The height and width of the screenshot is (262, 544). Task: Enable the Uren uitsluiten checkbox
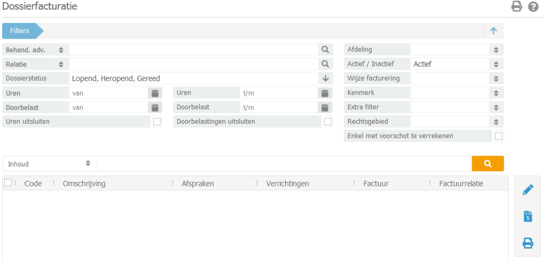click(x=157, y=122)
